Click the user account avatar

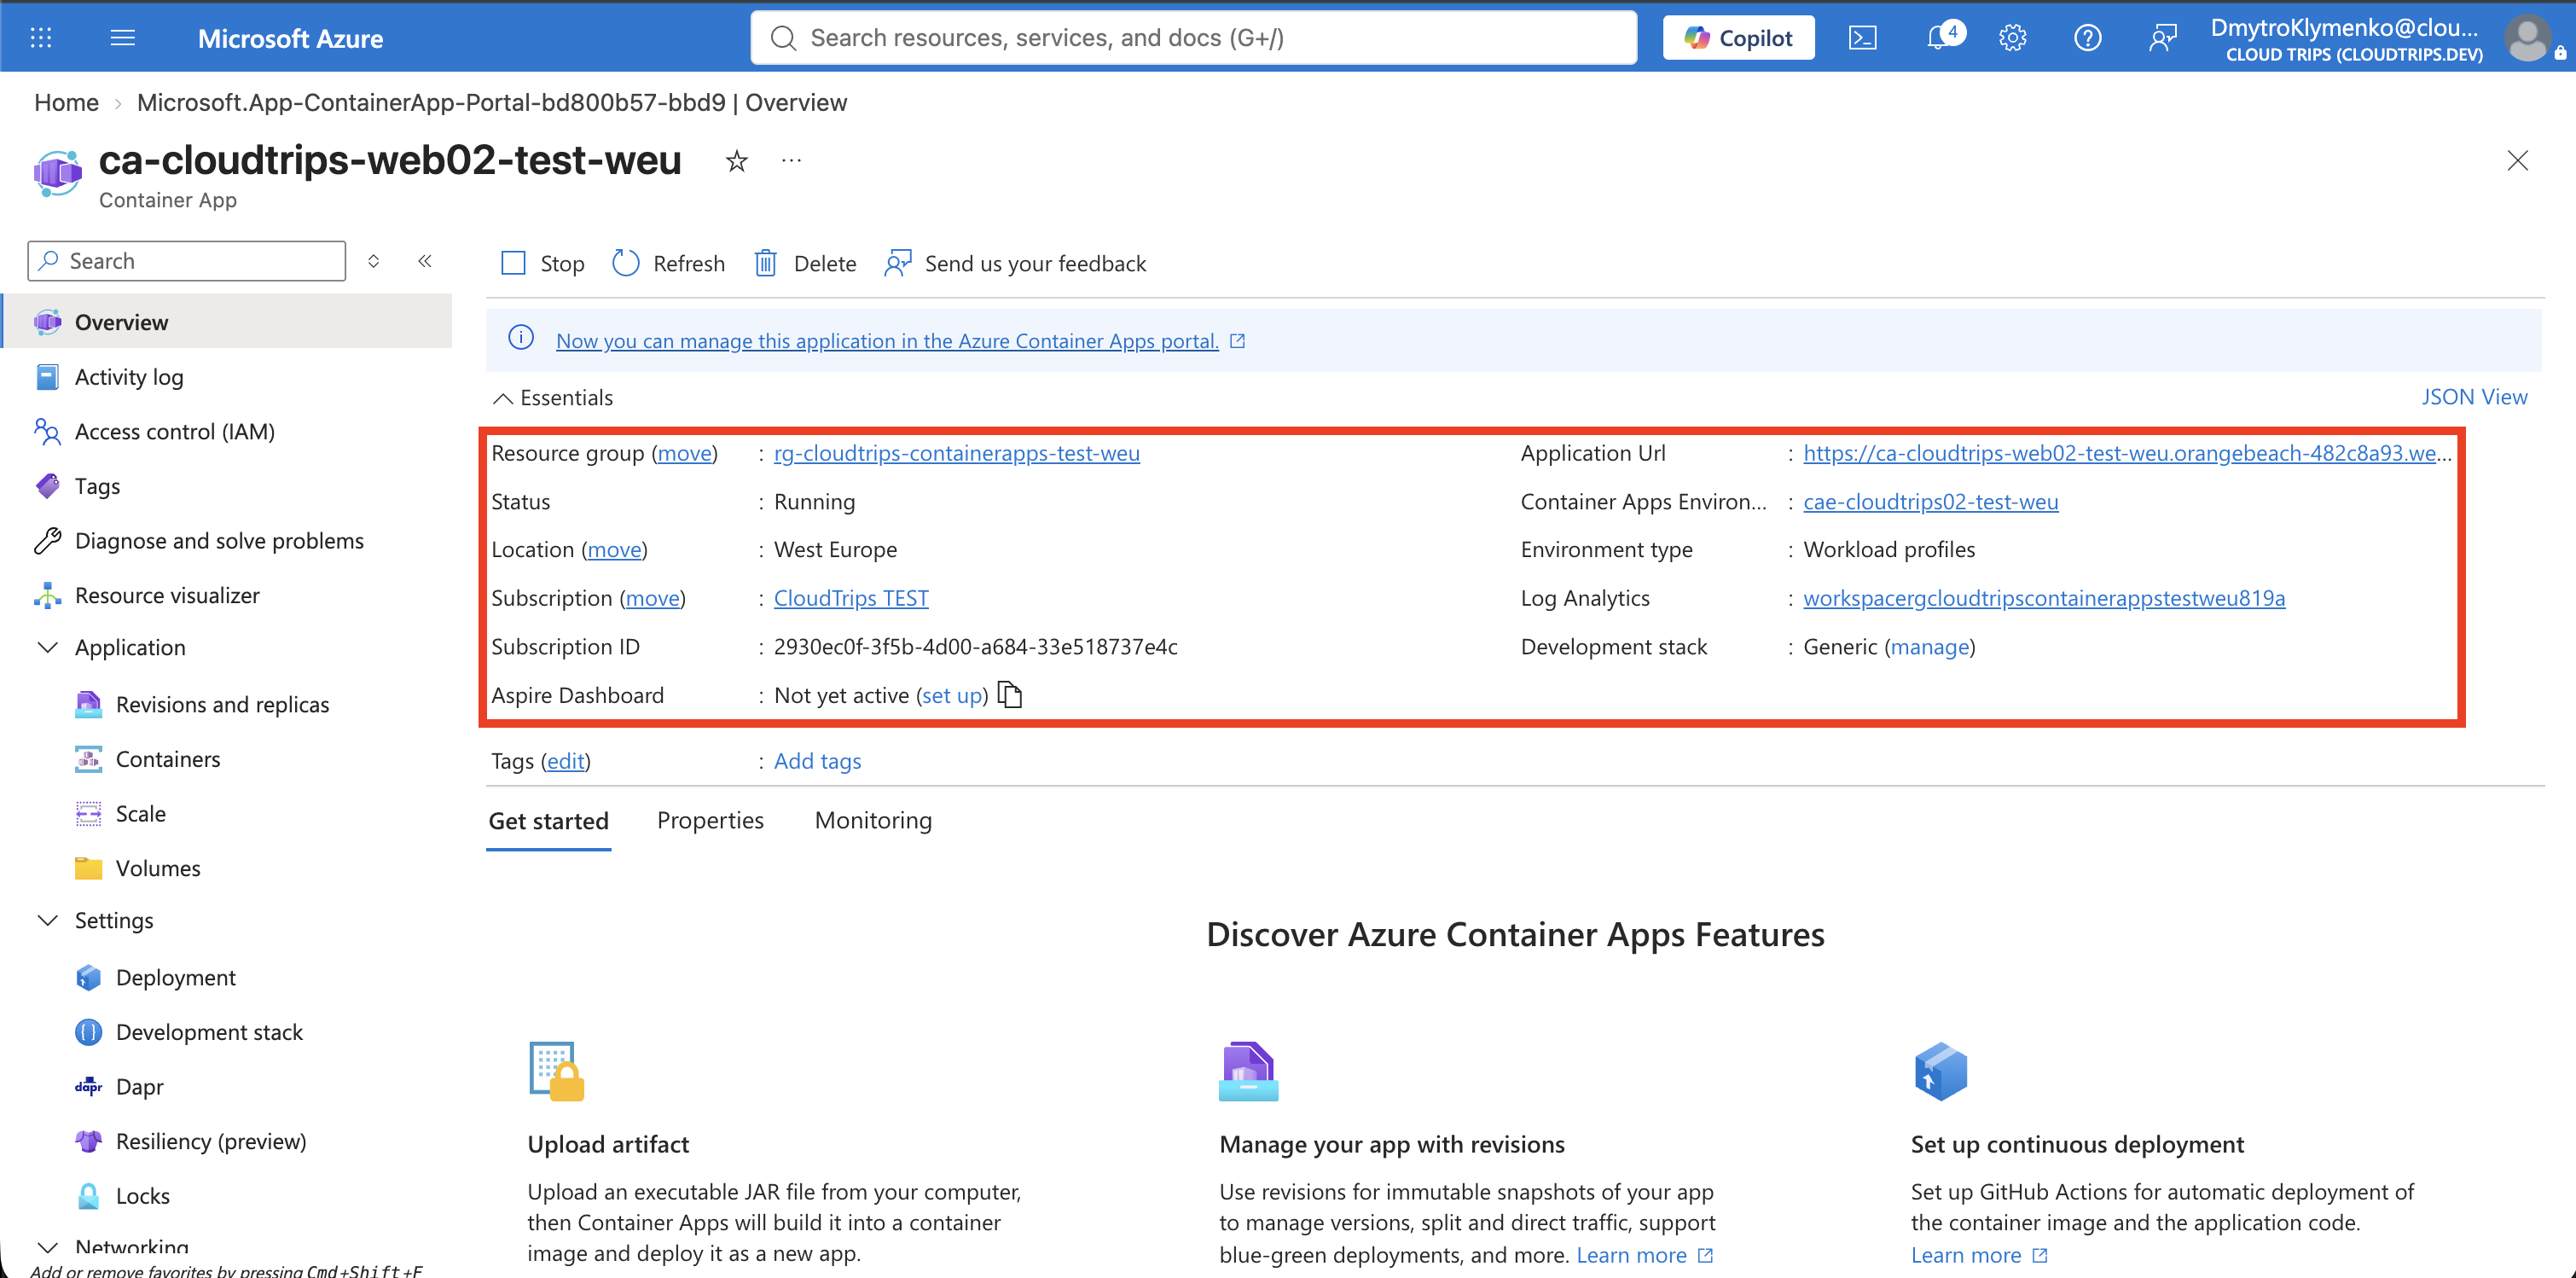[x=2528, y=38]
